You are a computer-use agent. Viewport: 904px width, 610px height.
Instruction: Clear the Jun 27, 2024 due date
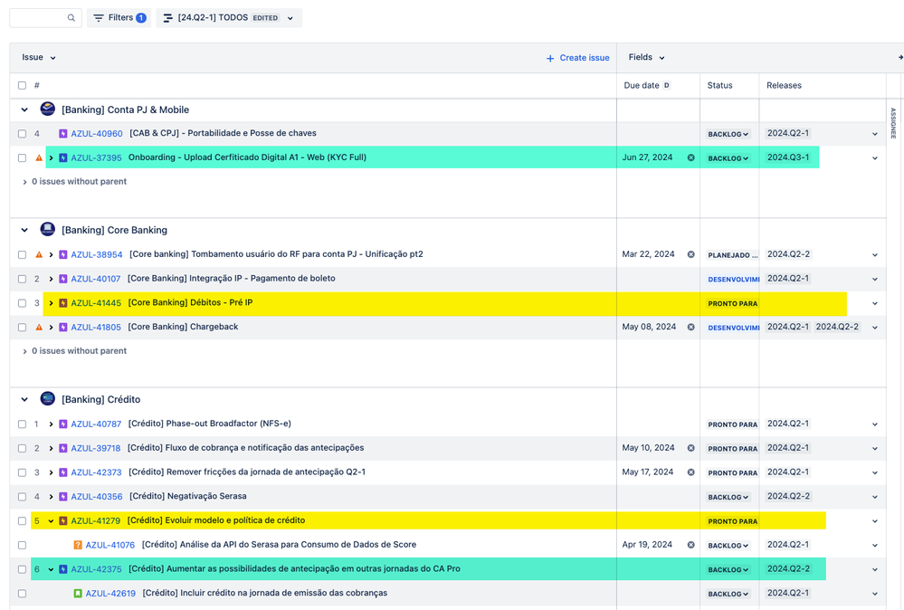[x=690, y=158]
